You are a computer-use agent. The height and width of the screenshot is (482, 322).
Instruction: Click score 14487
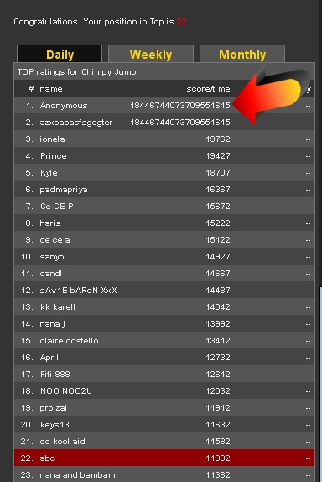tap(218, 291)
